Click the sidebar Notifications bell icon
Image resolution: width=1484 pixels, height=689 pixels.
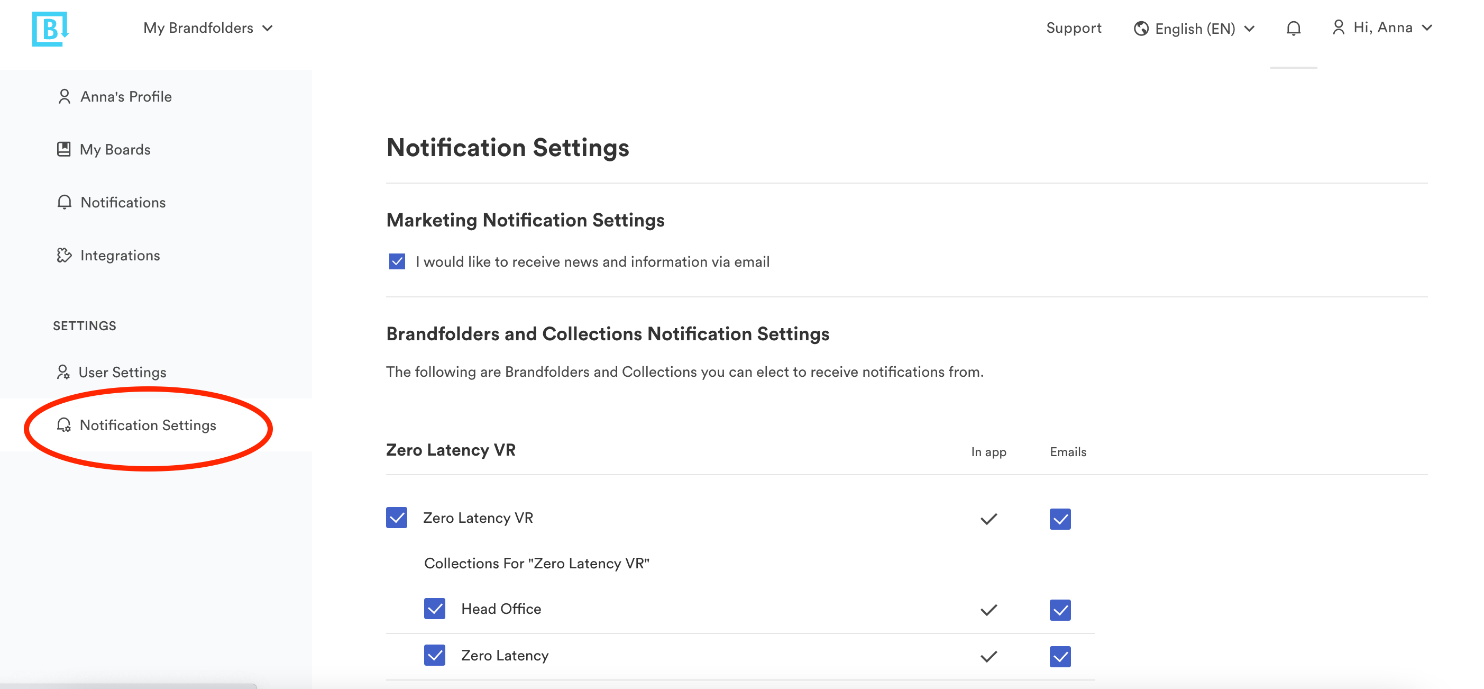64,202
